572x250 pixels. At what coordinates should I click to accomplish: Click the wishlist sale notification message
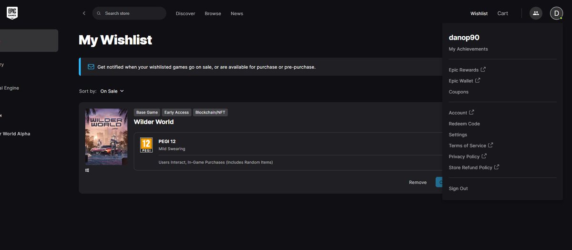point(206,67)
